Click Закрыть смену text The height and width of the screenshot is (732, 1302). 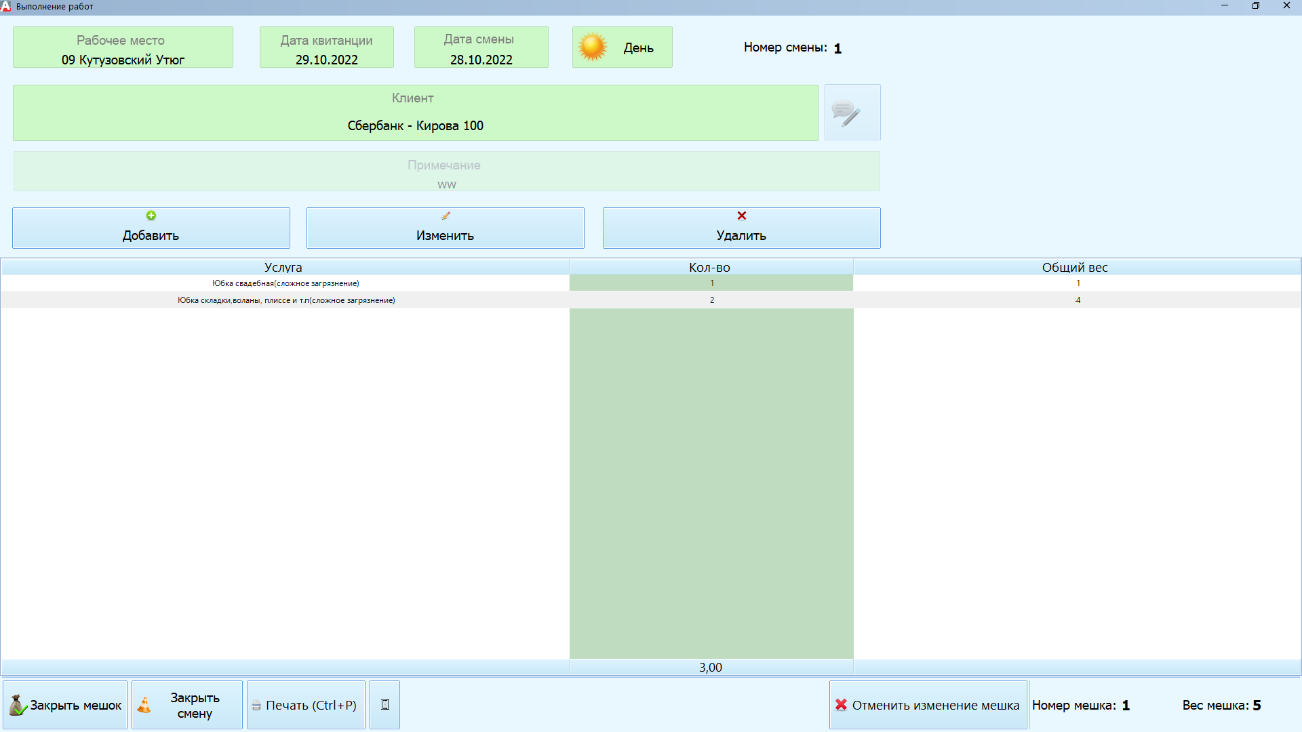pyautogui.click(x=195, y=706)
